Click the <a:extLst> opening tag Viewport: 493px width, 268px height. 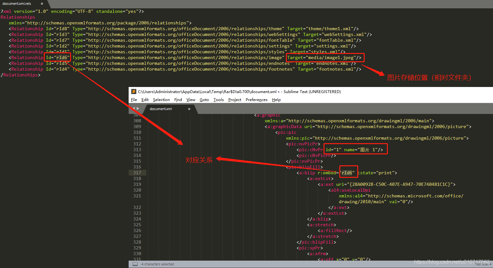(x=320, y=178)
